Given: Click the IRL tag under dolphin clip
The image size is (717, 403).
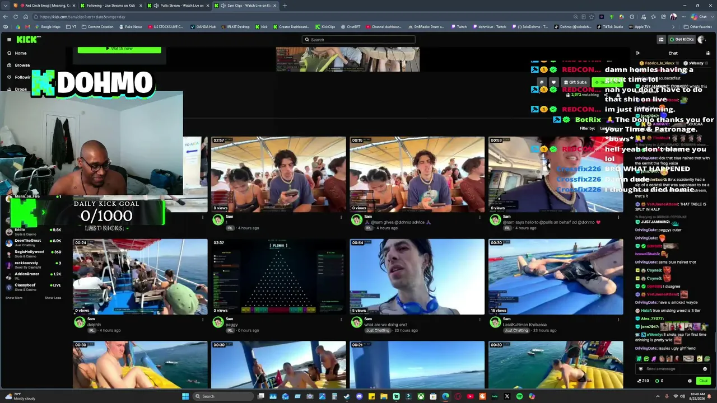Looking at the screenshot, I should point(91,330).
